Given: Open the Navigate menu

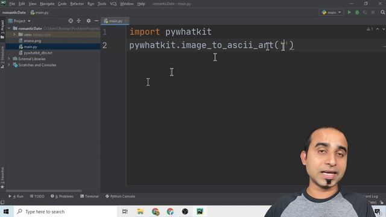Looking at the screenshot, I should pos(47,4).
